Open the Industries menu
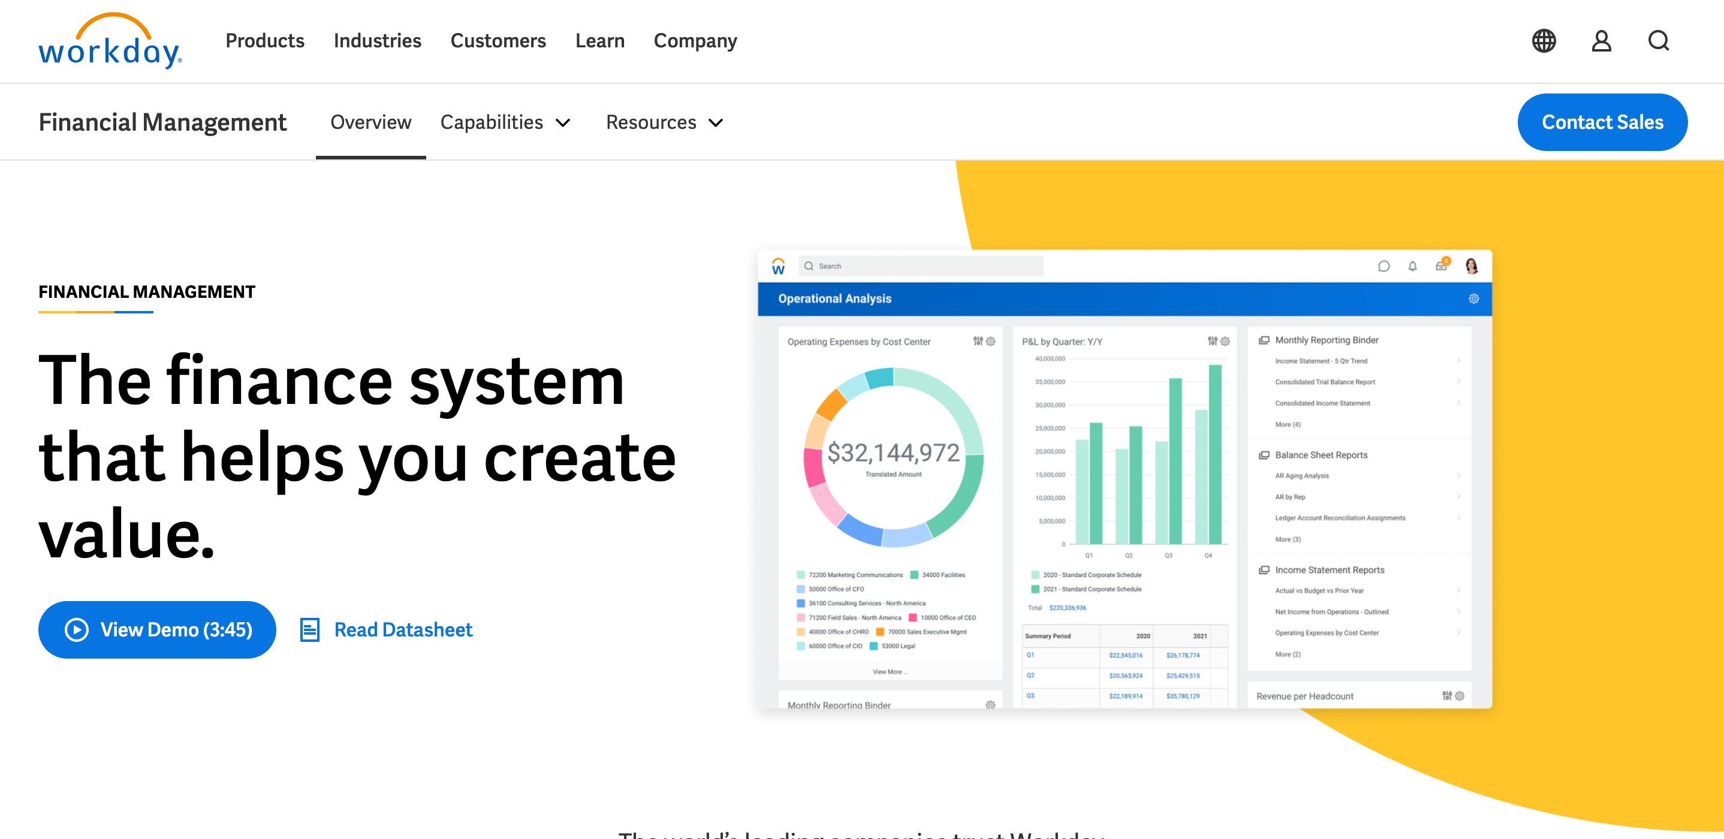This screenshot has width=1724, height=839. [x=378, y=41]
